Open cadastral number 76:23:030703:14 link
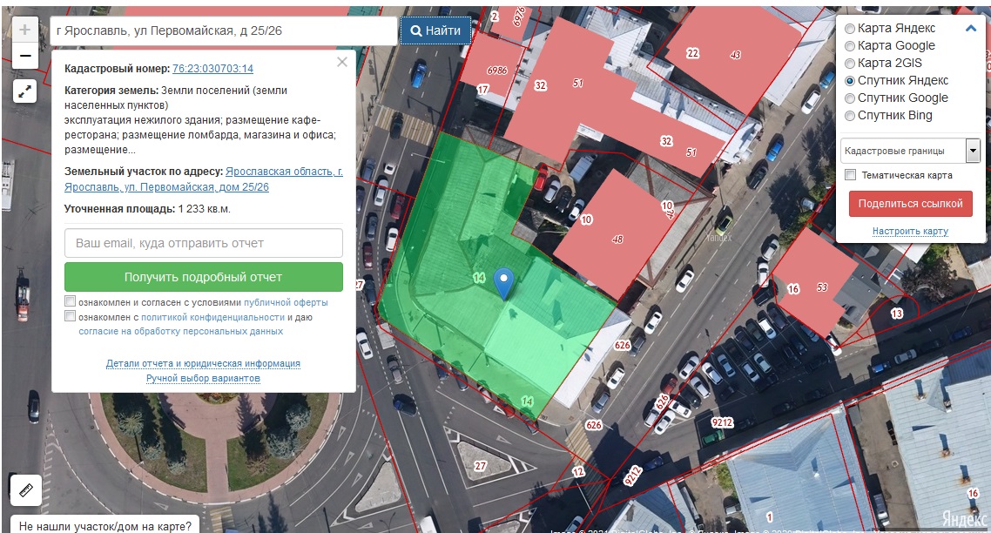Image resolution: width=991 pixels, height=533 pixels. [213, 69]
